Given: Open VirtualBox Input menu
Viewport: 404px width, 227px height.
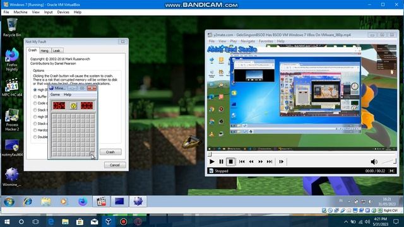Looking at the screenshot, I should pos(48,12).
